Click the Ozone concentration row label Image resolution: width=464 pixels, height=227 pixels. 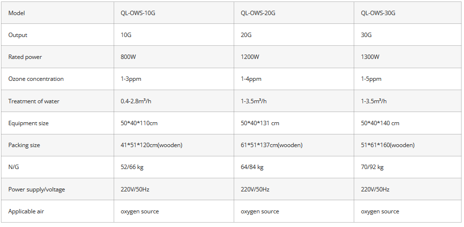[36, 79]
